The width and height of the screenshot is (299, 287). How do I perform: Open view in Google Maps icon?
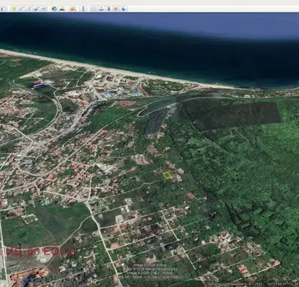pyautogui.click(x=116, y=9)
